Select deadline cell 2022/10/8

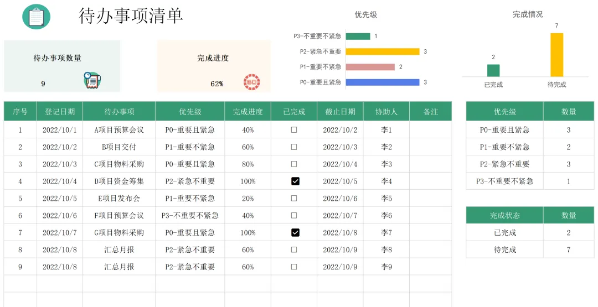pos(340,232)
